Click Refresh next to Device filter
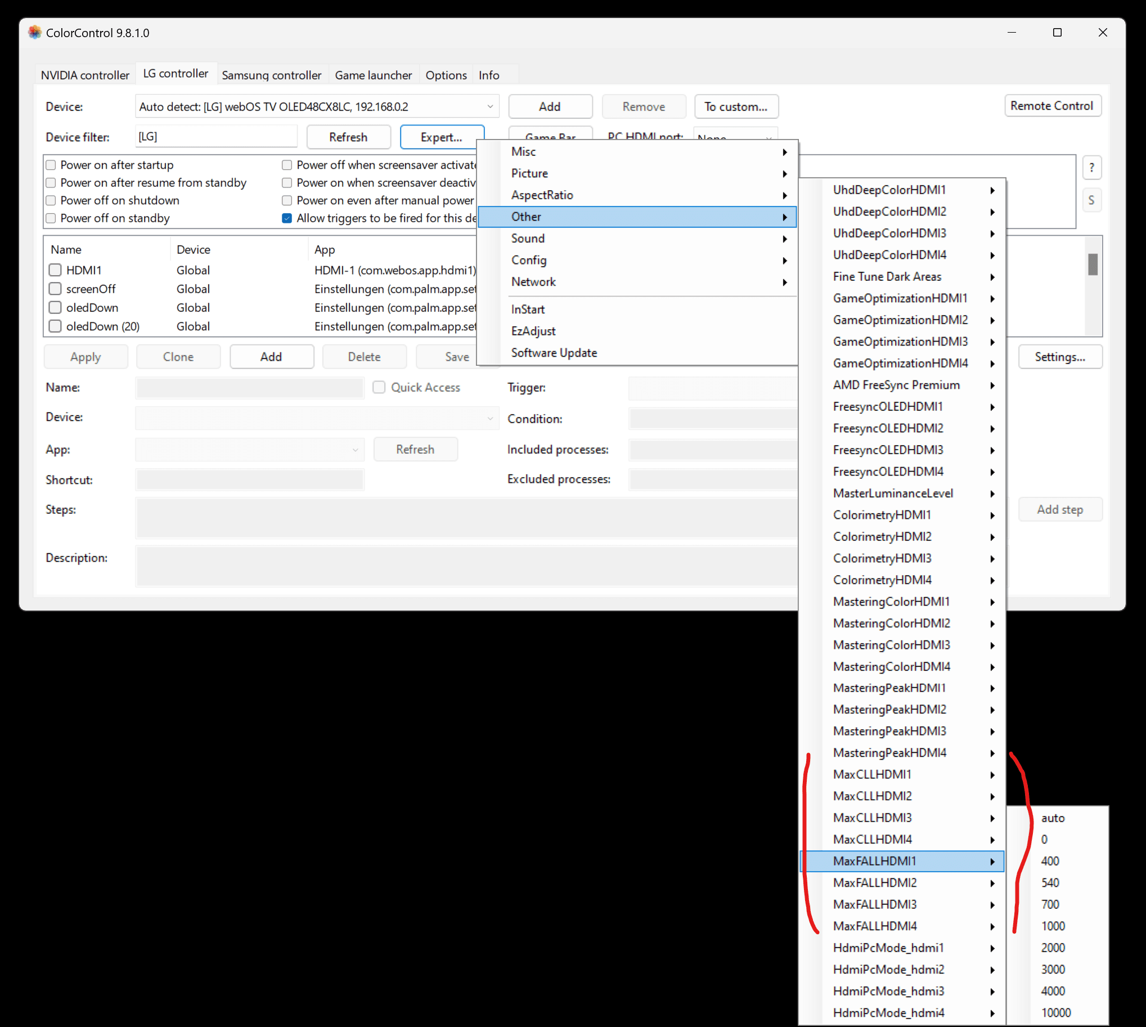The width and height of the screenshot is (1146, 1027). point(348,137)
